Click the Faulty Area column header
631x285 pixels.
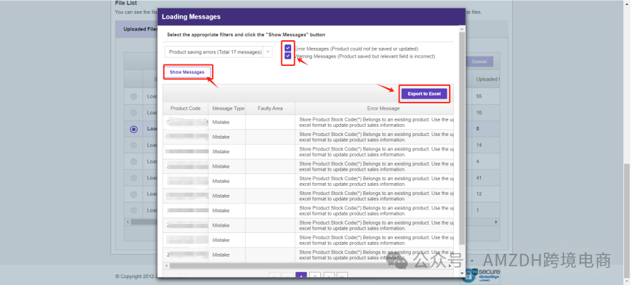(x=270, y=108)
